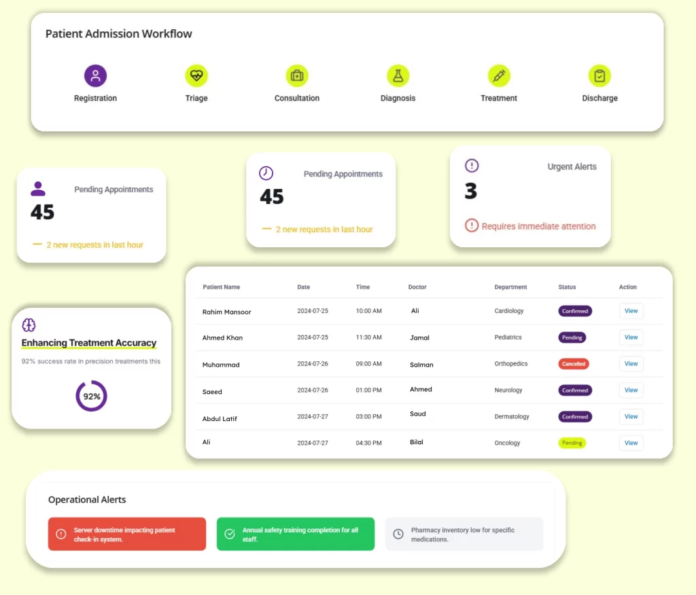Click the alert icon in Server downtime banner
Screen dimensions: 696x595
(x=60, y=534)
